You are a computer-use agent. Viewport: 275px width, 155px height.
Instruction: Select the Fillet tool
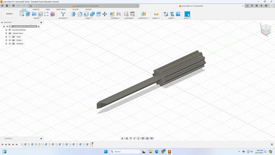click(x=80, y=14)
